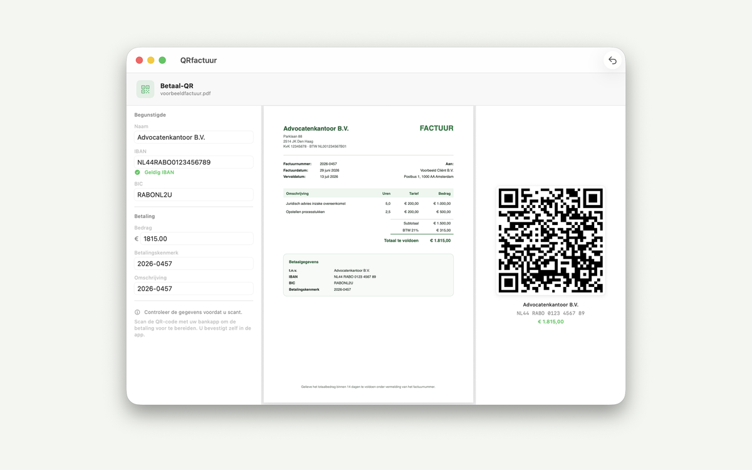Viewport: 752px width, 470px height.
Task: Click Voorbeeld Cliënt B.V. recipient text
Action: pos(437,170)
